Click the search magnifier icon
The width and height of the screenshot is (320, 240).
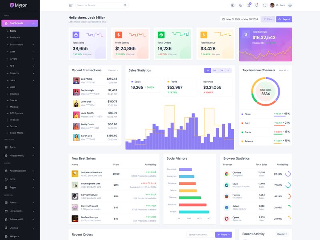[x=125, y=5]
